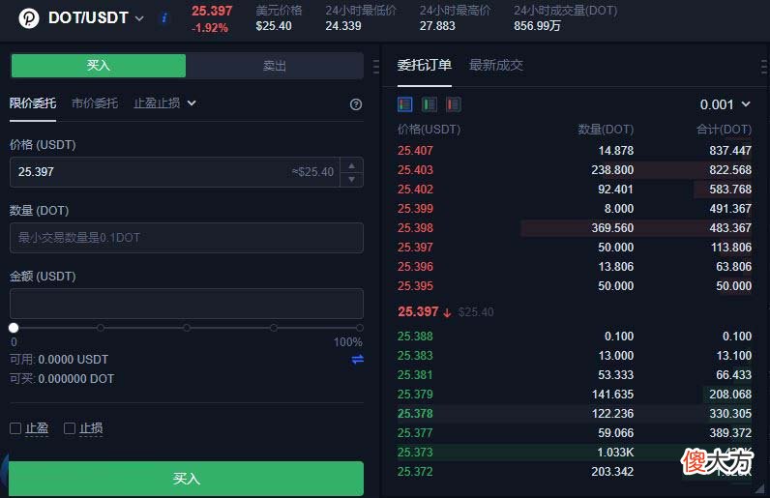770x498 pixels.
Task: Increase price with up stepper arrow
Action: coord(351,165)
